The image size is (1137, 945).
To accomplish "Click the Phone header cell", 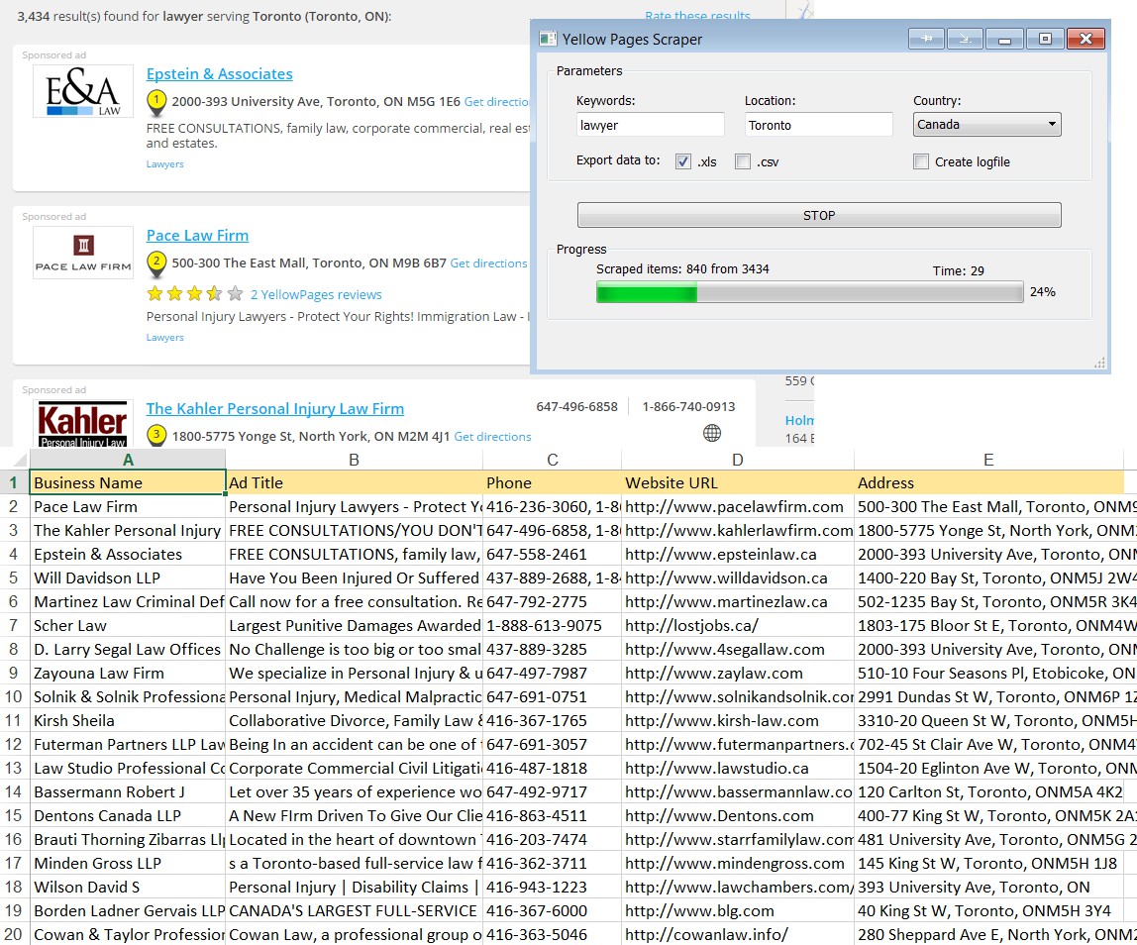I will tap(552, 483).
